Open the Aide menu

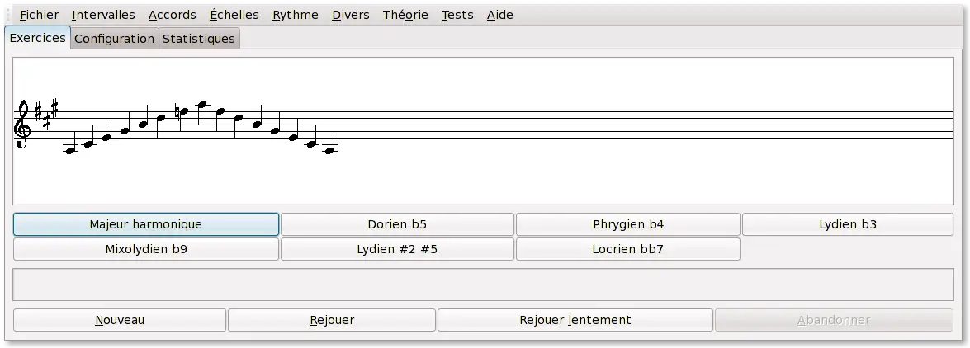click(x=499, y=15)
